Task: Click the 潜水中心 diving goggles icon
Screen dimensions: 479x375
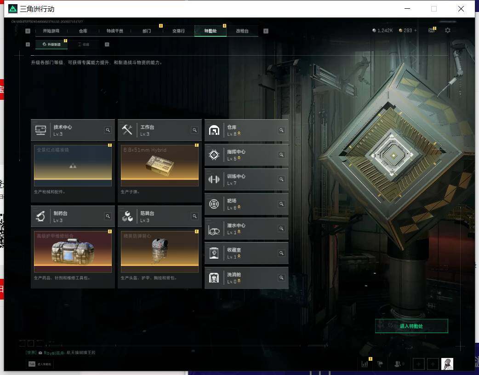Action: point(214,230)
